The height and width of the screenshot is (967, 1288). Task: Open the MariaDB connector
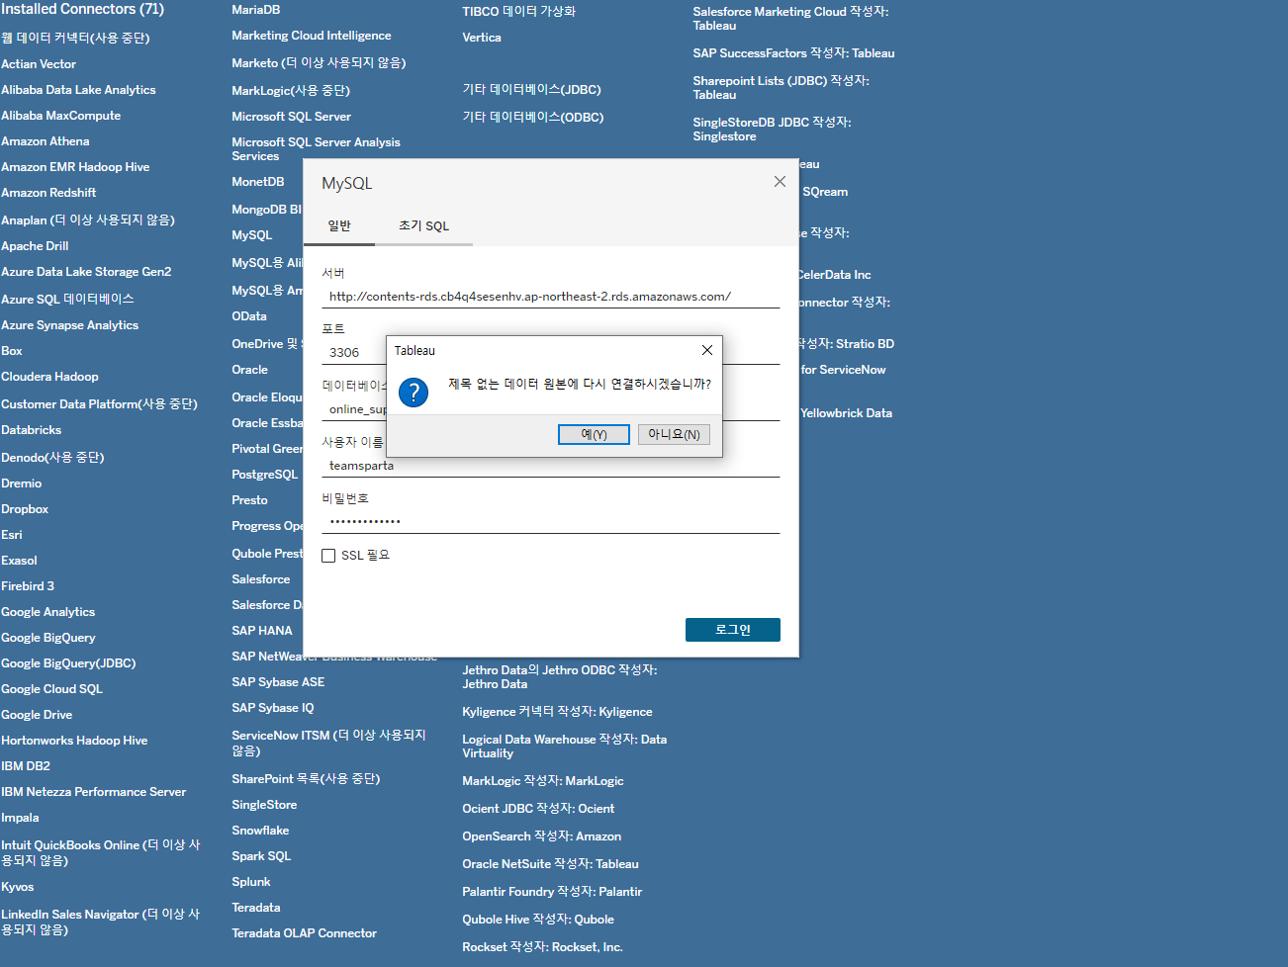256,10
